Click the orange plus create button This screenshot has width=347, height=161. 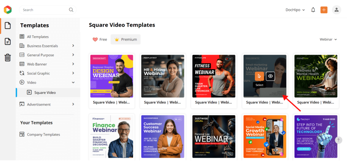coord(324,10)
